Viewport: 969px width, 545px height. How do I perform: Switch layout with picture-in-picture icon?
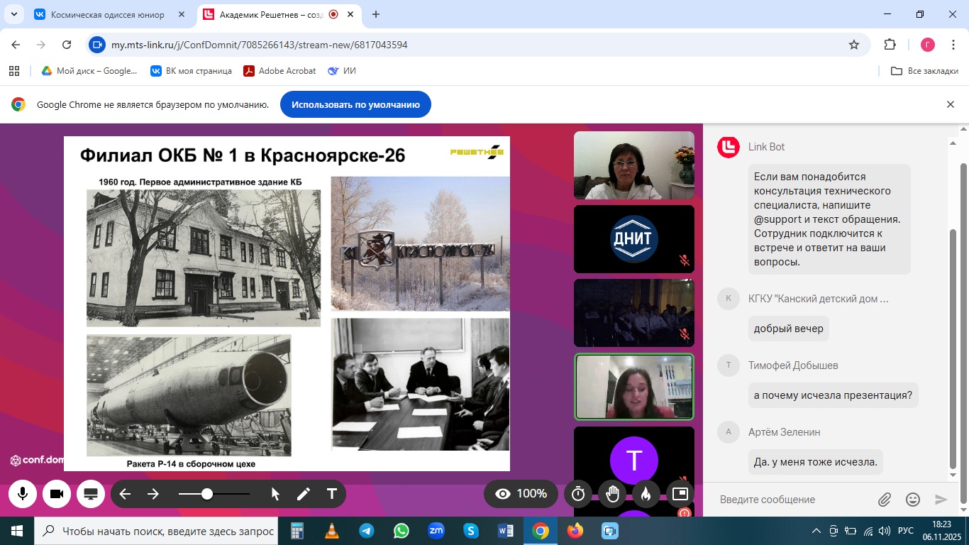pos(680,494)
